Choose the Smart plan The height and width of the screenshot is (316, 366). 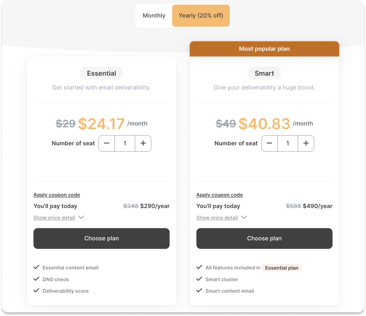coord(264,238)
